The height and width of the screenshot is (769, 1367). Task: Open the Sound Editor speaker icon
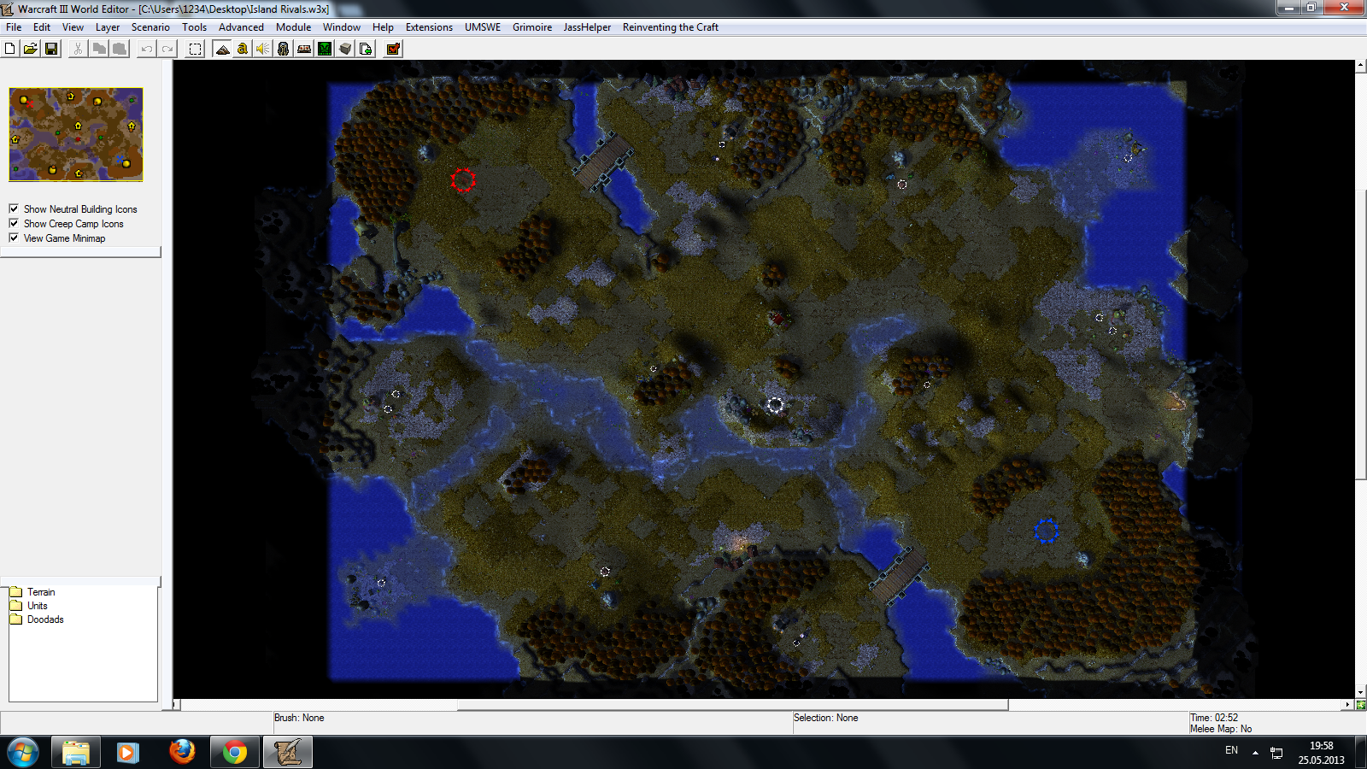click(263, 49)
